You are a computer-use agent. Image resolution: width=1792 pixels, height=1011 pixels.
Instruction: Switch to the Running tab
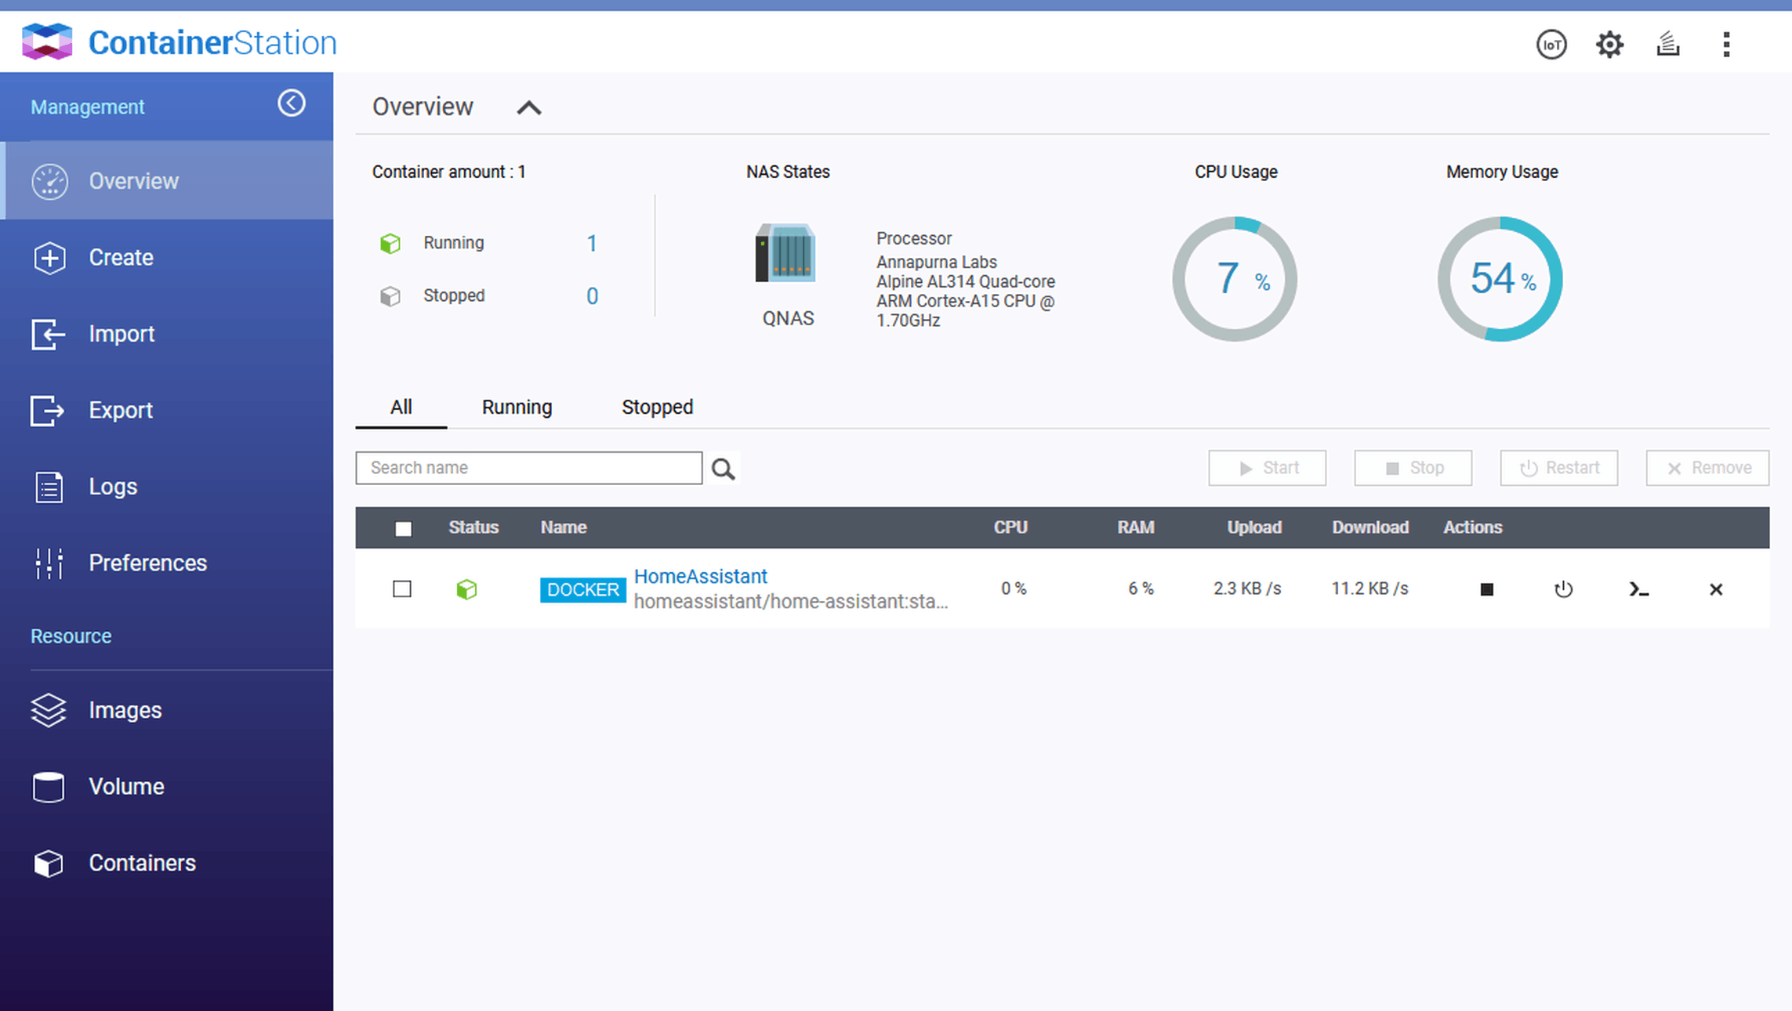517,407
